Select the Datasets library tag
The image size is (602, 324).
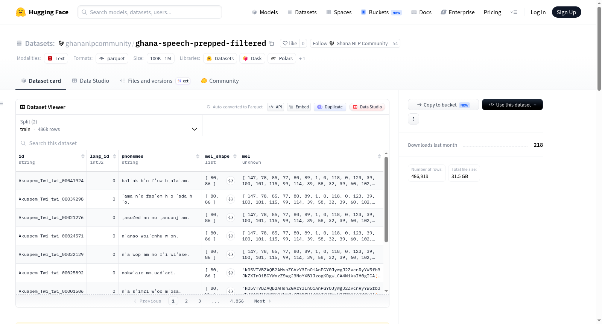[220, 58]
